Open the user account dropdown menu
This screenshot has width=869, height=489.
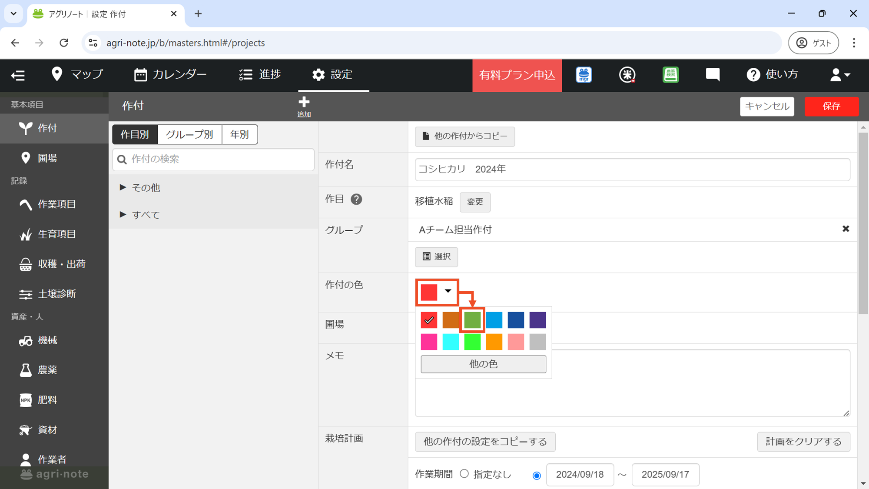839,75
